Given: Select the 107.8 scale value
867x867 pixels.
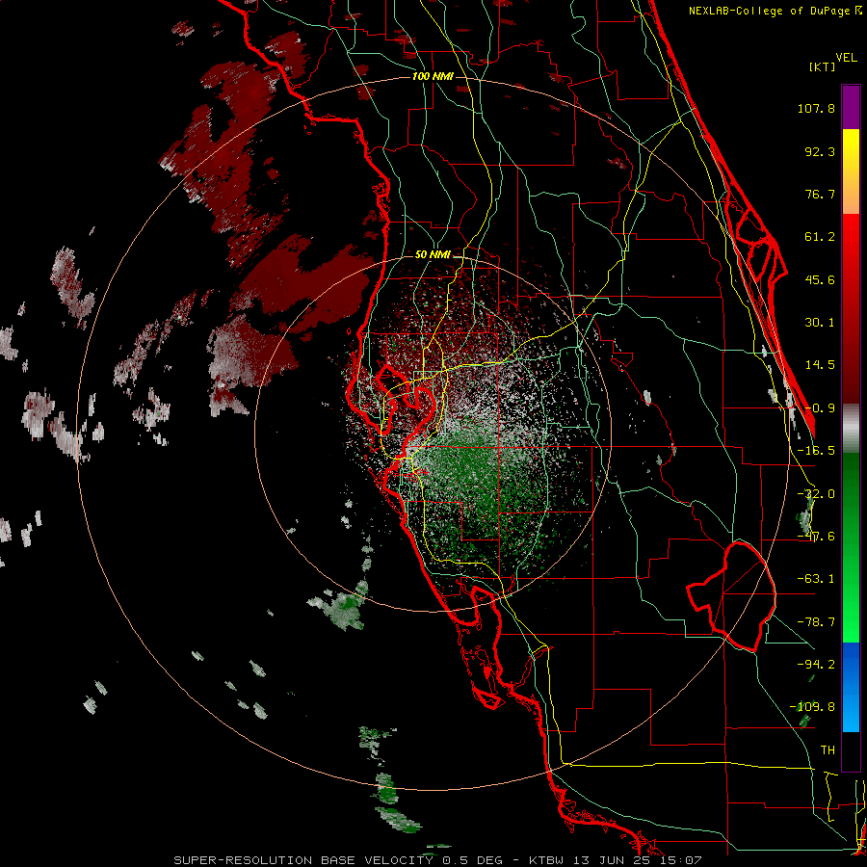Looking at the screenshot, I should (816, 108).
